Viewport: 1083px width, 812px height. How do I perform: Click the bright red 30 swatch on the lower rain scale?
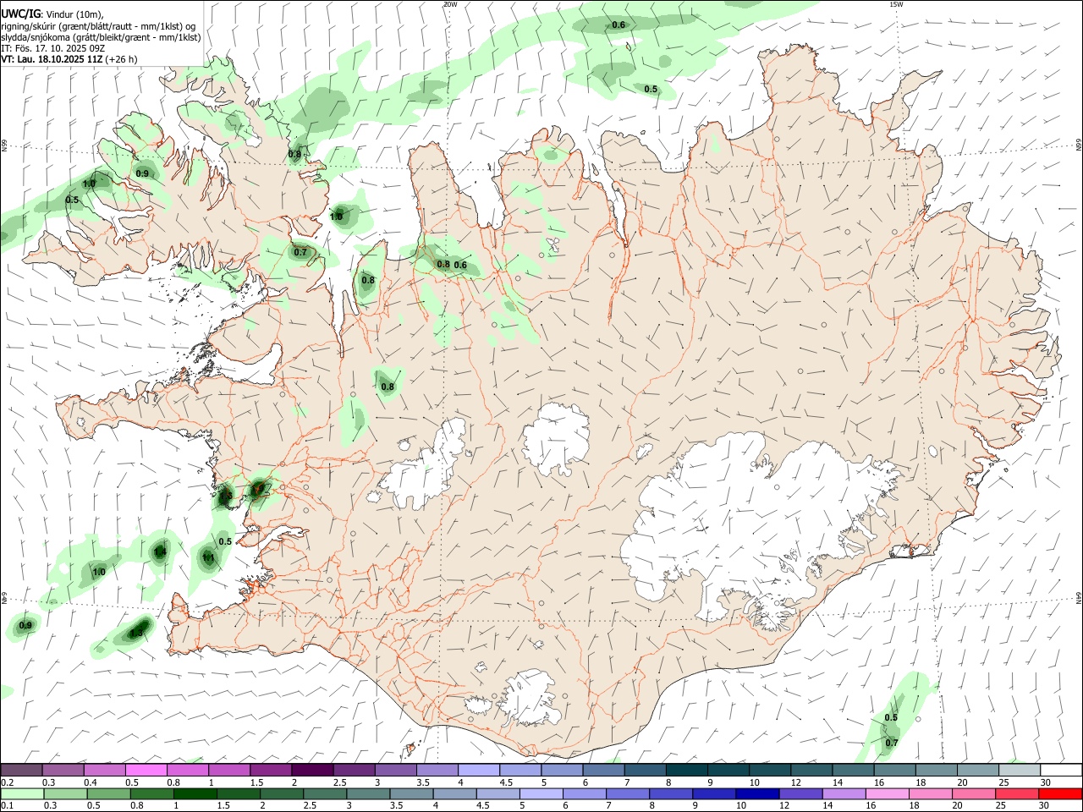[x=1060, y=794]
